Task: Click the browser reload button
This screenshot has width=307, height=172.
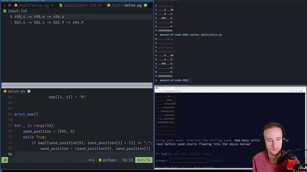Action: click(x=162, y=91)
